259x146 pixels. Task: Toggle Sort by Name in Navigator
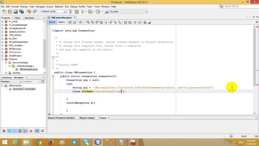pyautogui.click(x=37, y=131)
